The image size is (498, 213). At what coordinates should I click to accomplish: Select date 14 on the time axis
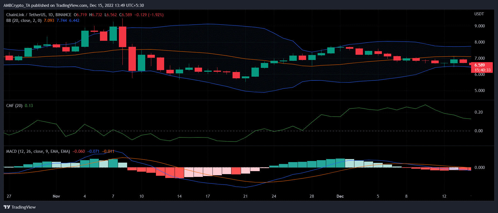(179, 196)
